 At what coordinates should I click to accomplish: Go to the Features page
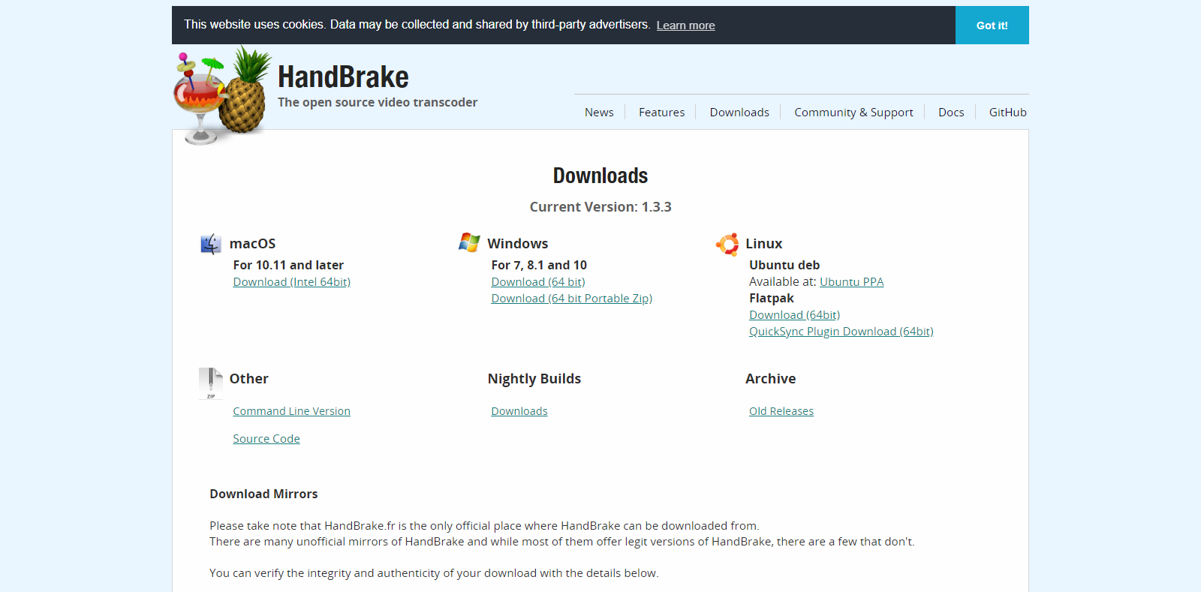tap(661, 112)
